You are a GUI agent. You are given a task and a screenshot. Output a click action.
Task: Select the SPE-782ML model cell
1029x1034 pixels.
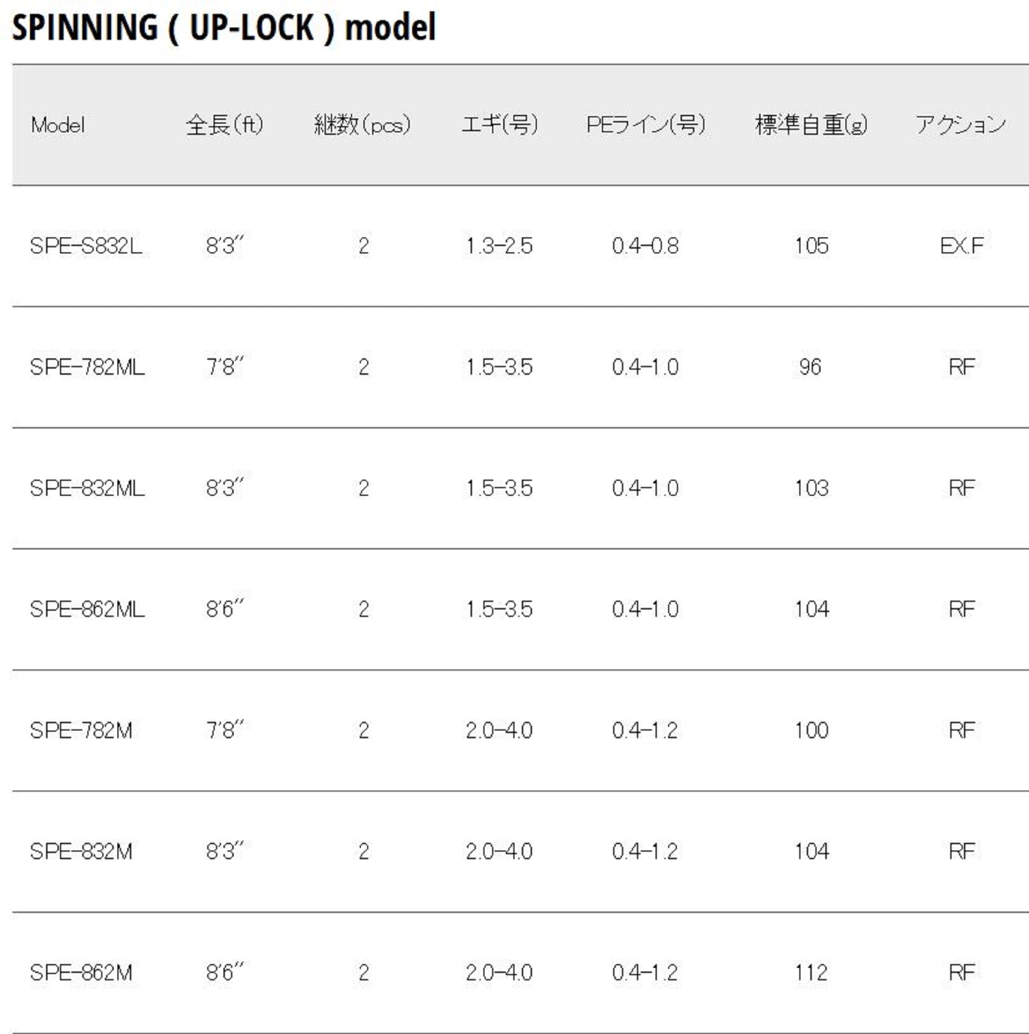(x=87, y=367)
